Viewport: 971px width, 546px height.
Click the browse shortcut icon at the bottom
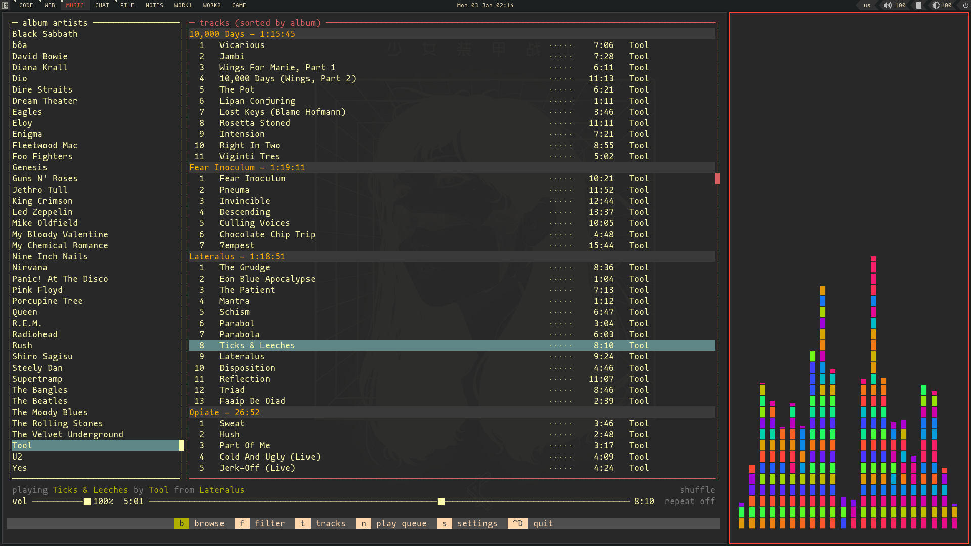(181, 523)
